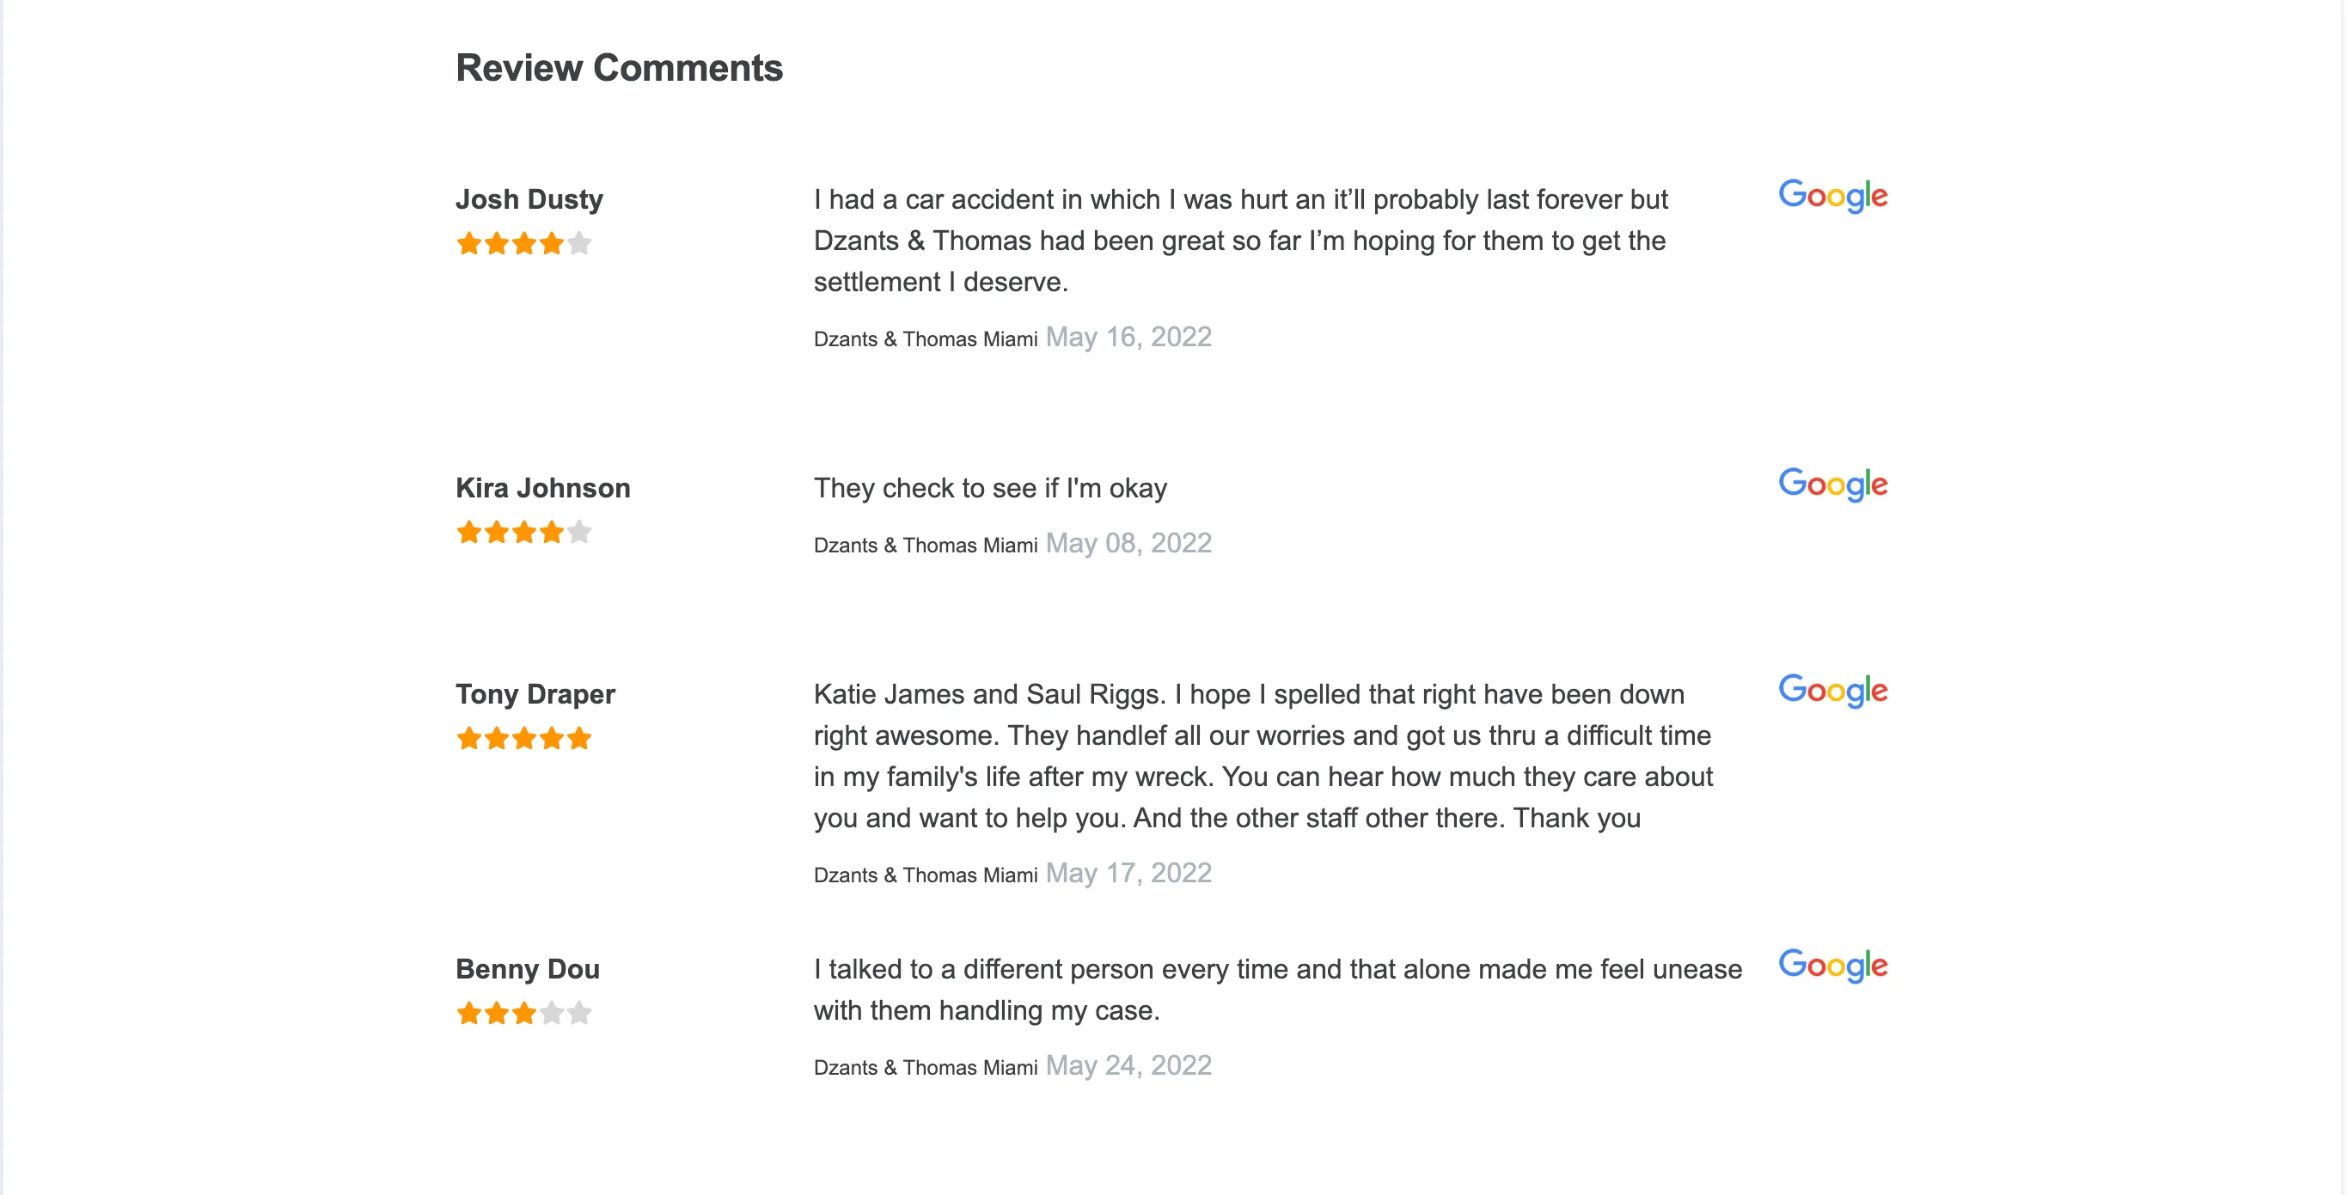This screenshot has height=1195, width=2348.
Task: Click Kira Johnson's star rating
Action: pos(524,532)
